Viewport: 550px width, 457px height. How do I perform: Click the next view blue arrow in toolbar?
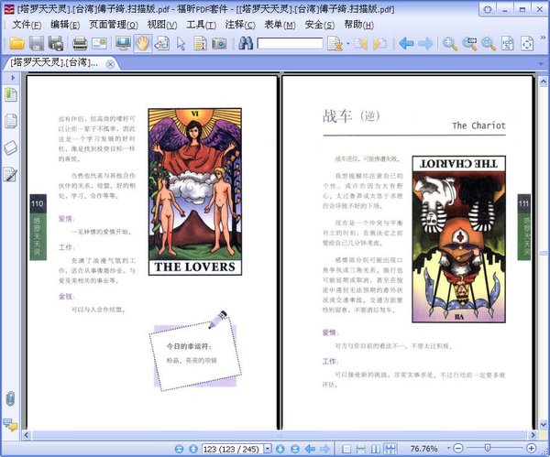coord(425,43)
